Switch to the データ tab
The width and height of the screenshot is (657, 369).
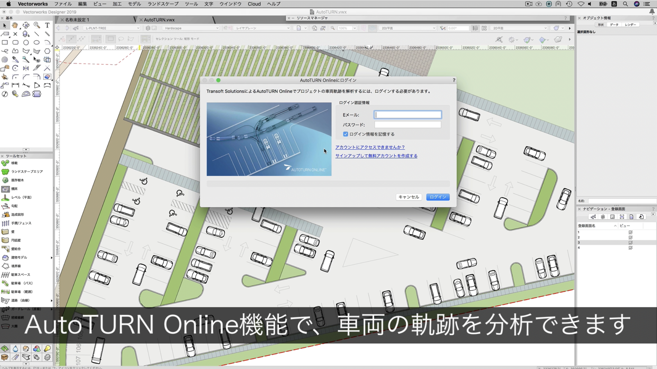[614, 25]
